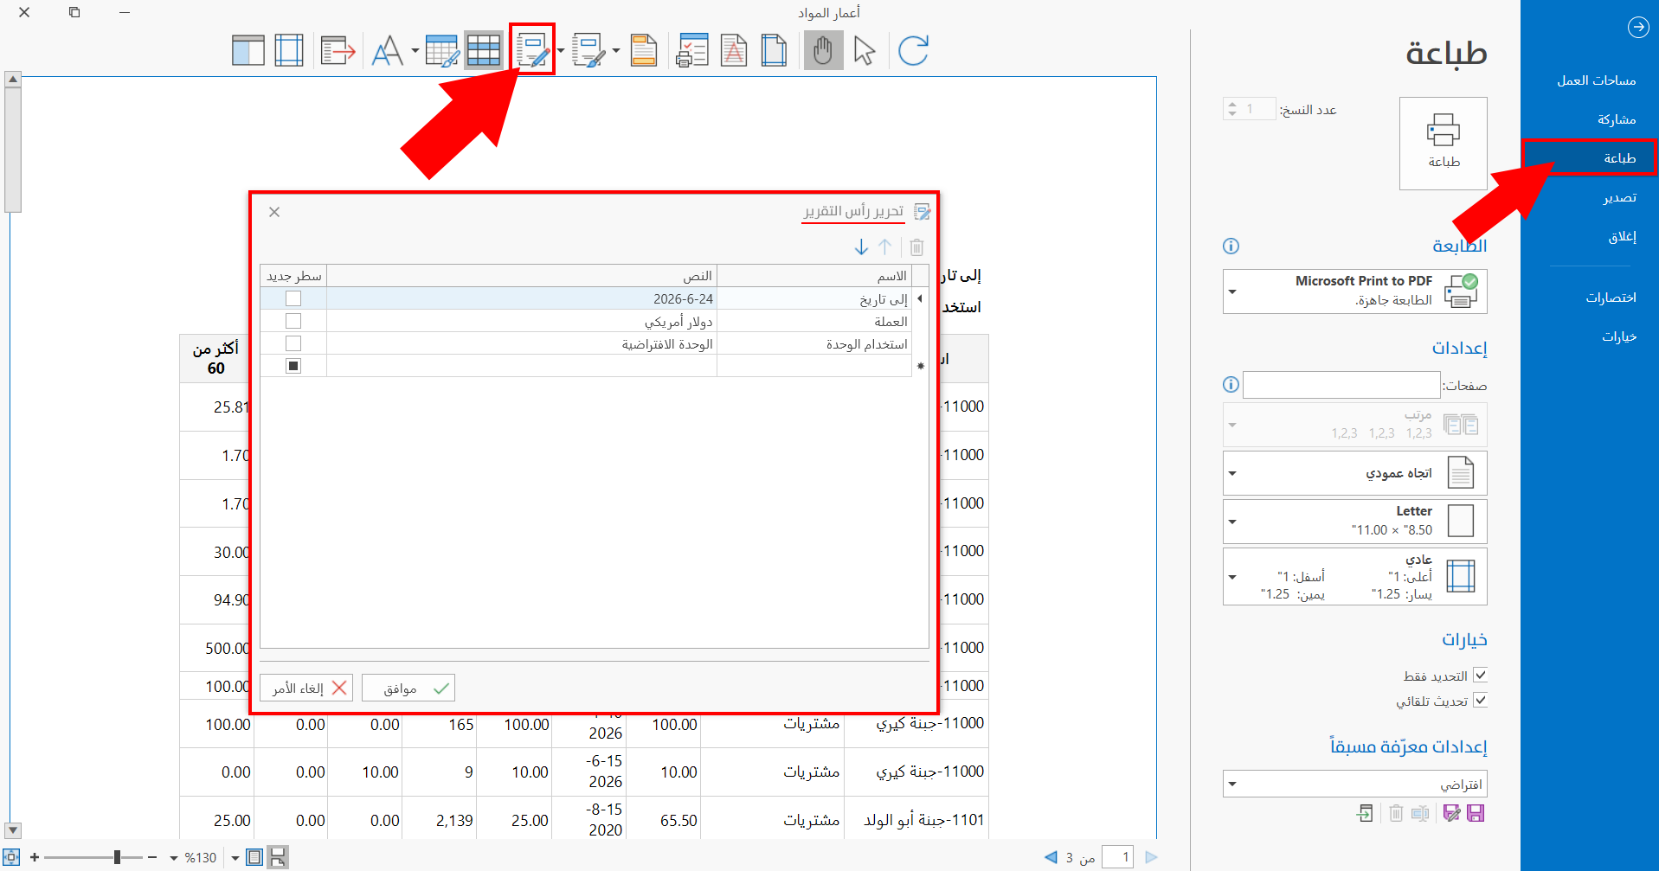
Task: Click the import preset icon with green arrow
Action: tap(1365, 813)
